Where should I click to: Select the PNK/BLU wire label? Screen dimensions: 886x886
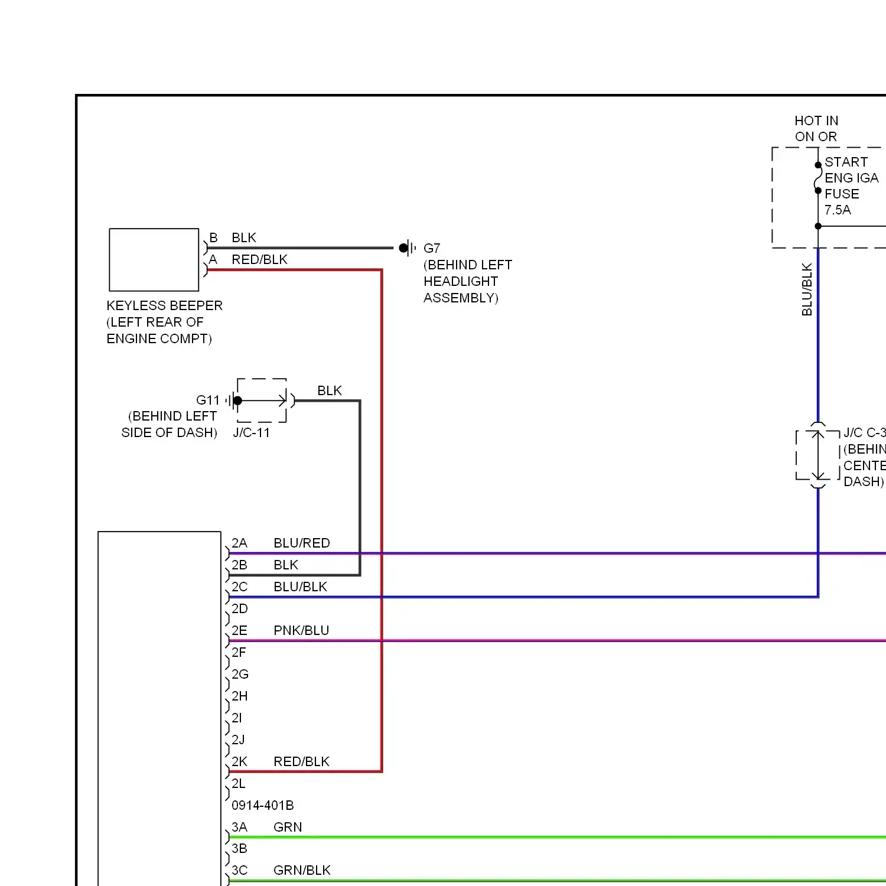[301, 630]
